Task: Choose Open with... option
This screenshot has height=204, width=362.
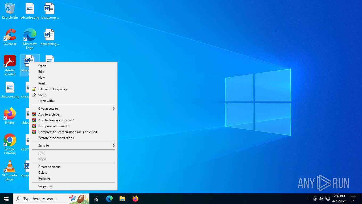Action: point(73,101)
